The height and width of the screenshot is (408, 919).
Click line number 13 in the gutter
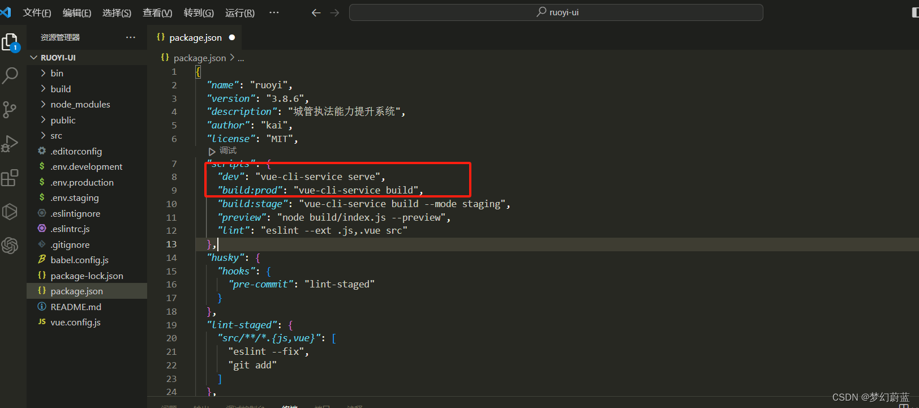[171, 244]
